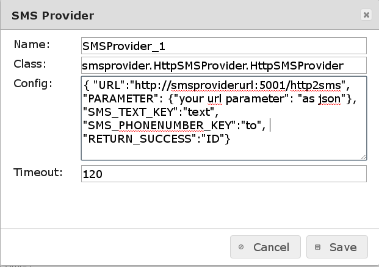Grab the Config textarea resize handle
This screenshot has height=267, width=379.
pos(363,157)
